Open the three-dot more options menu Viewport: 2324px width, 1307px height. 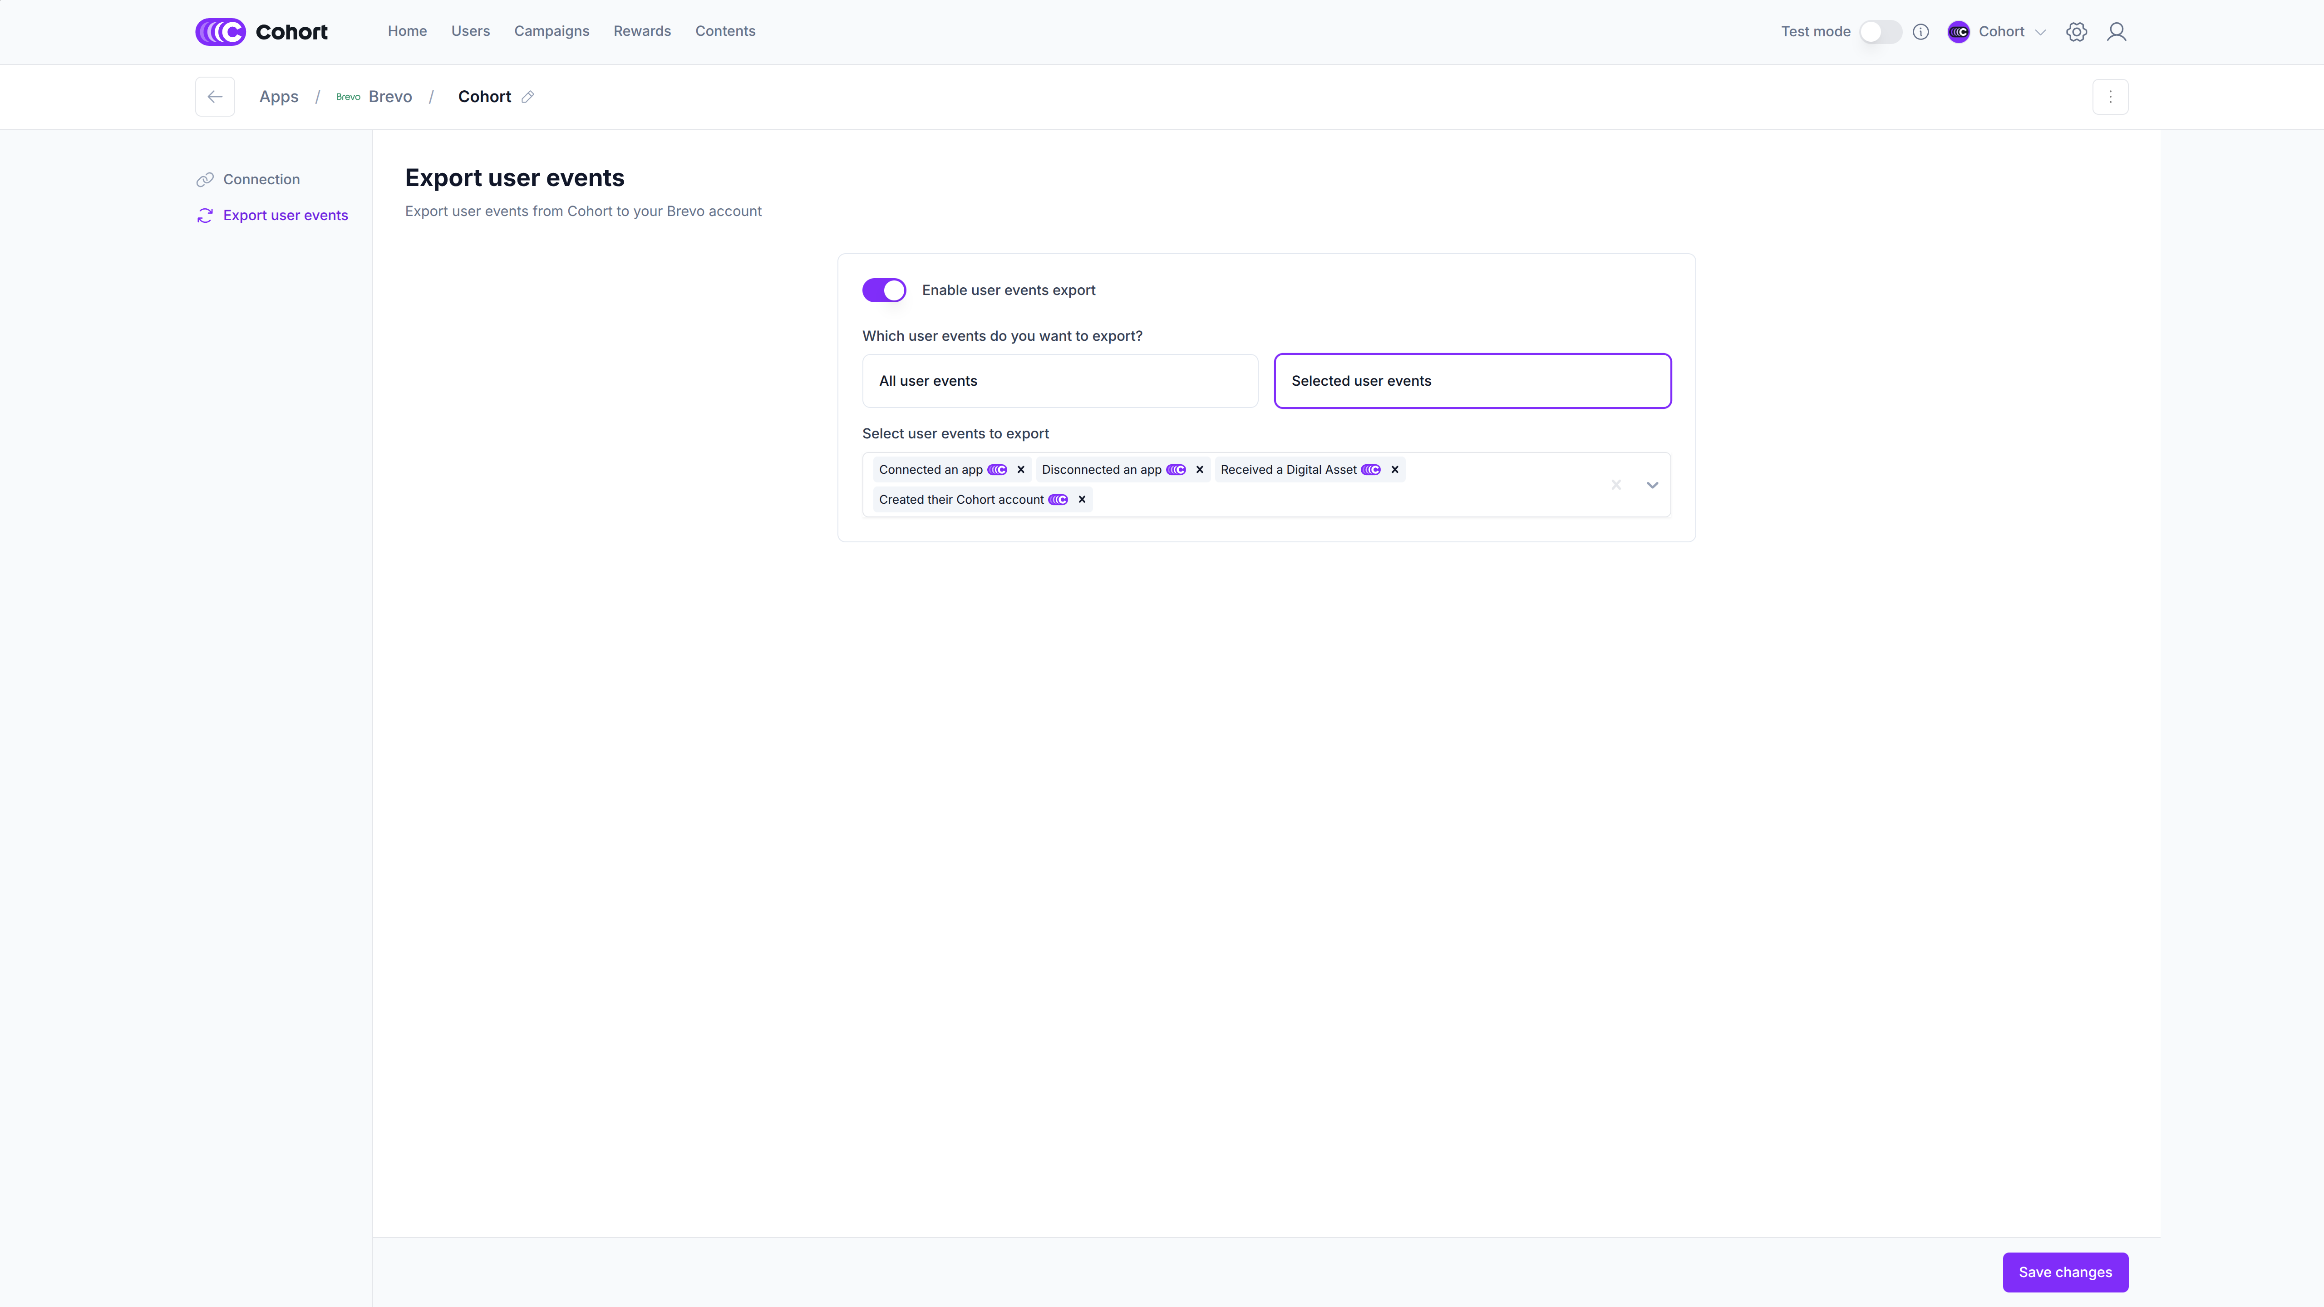point(2109,97)
